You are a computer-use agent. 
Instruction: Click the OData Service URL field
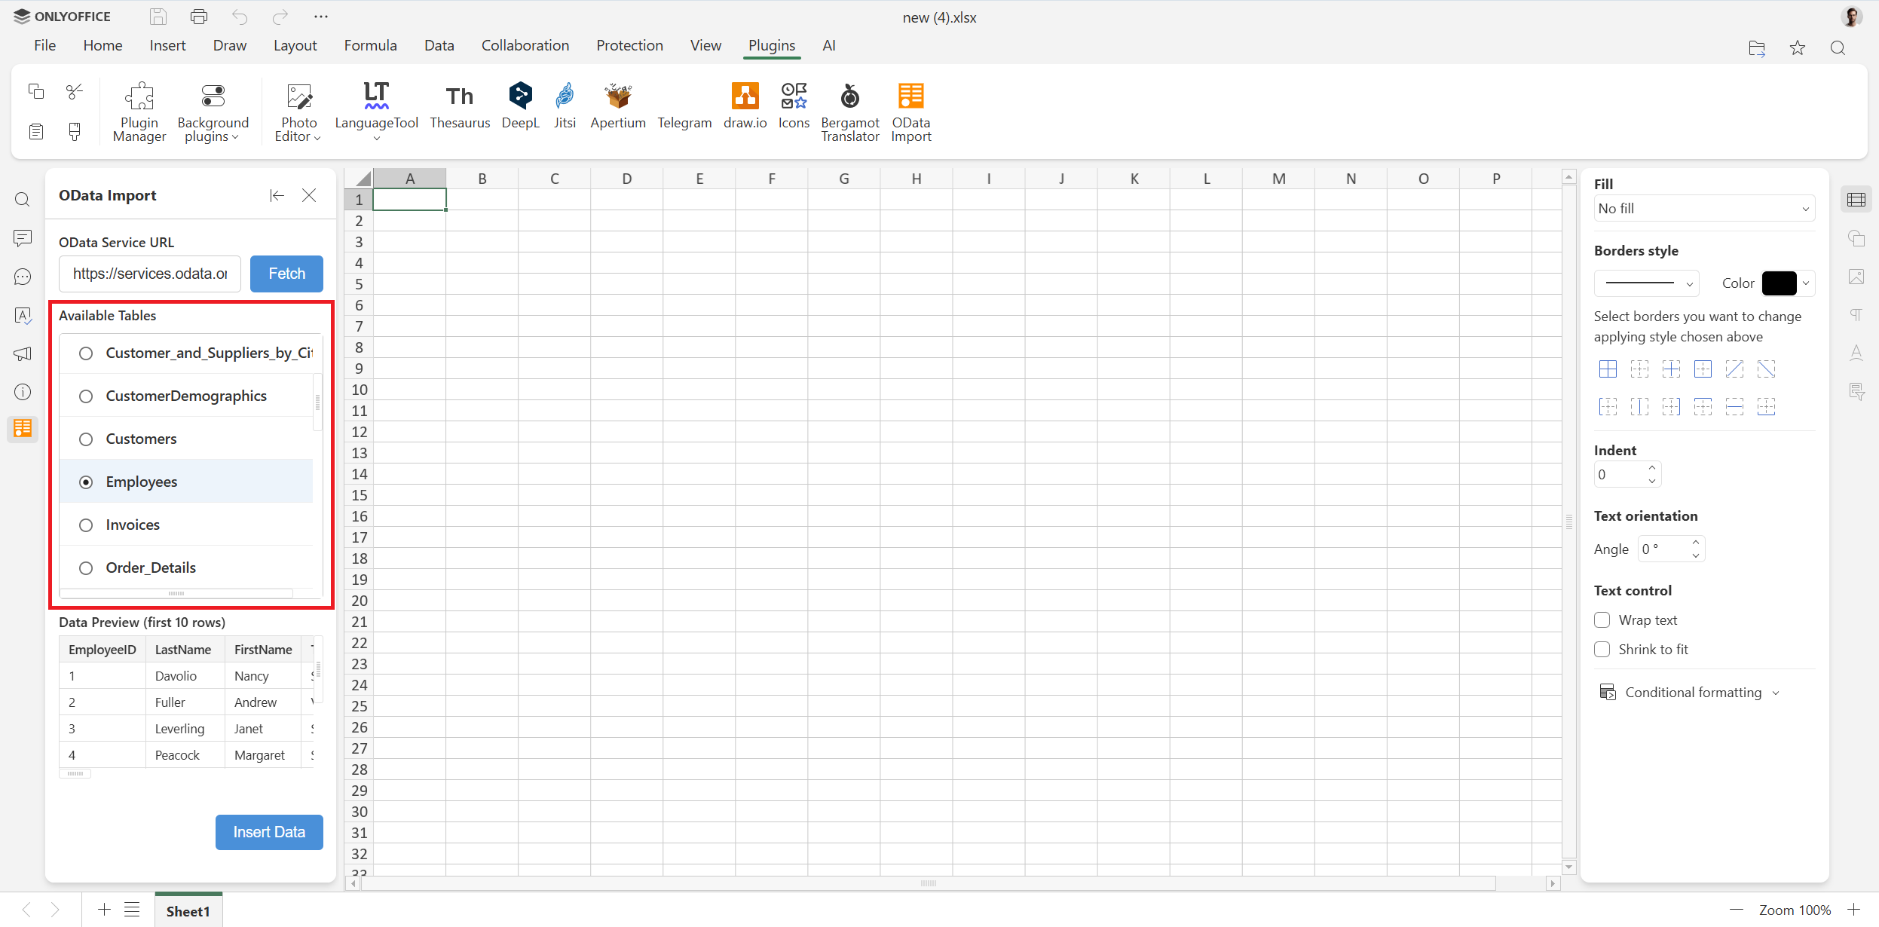coord(148,274)
